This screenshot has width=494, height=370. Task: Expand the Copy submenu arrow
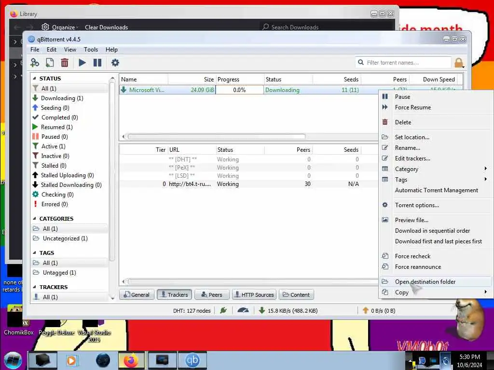point(485,292)
